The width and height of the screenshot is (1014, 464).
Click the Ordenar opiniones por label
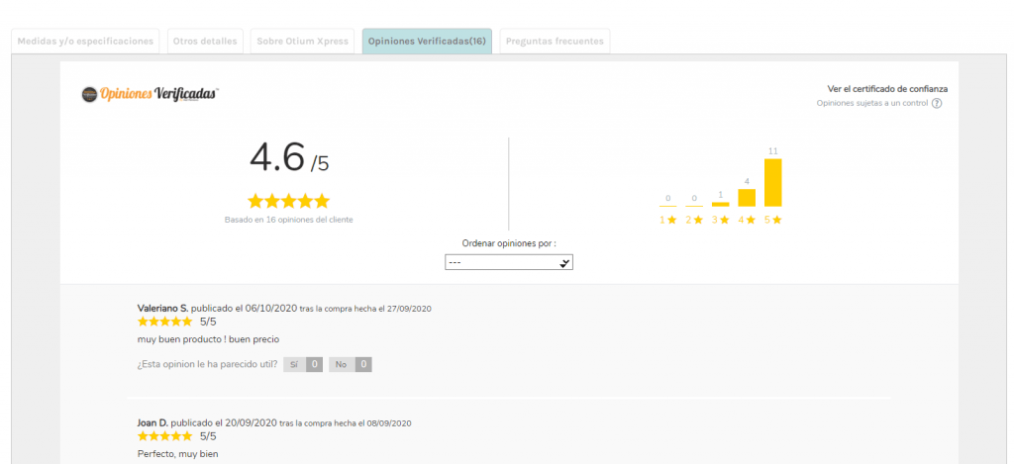[x=509, y=243]
